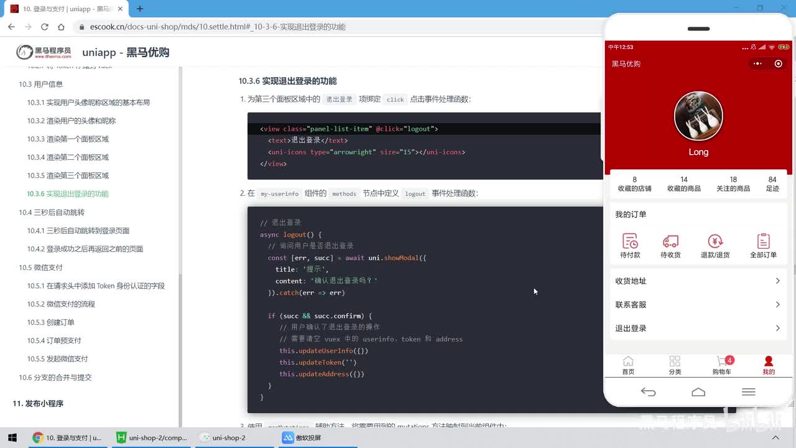Screen dimensions: 796x448
Task: Go to 10.5.5 发起微信支付
Action: [x=57, y=359]
